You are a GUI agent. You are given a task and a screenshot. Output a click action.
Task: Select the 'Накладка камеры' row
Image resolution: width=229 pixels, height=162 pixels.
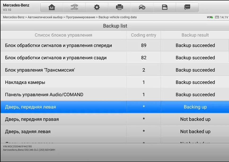(x=114, y=82)
